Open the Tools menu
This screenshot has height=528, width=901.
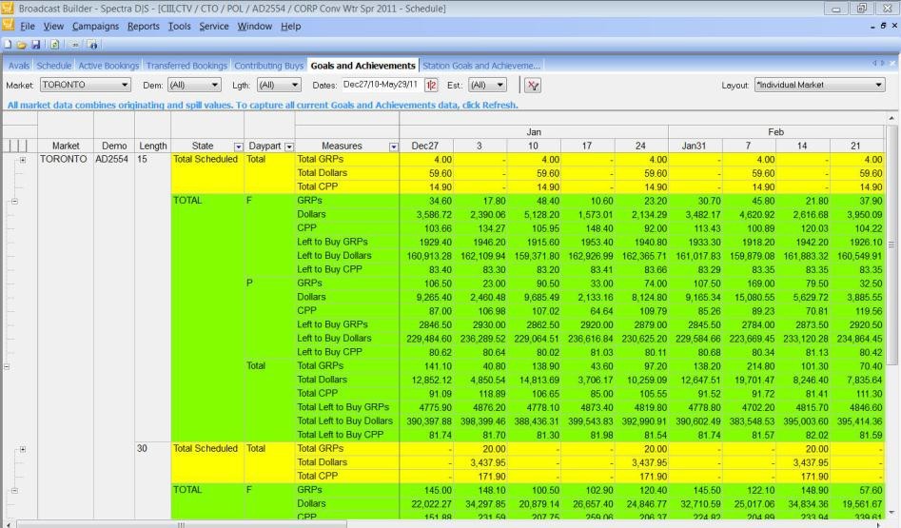(179, 26)
